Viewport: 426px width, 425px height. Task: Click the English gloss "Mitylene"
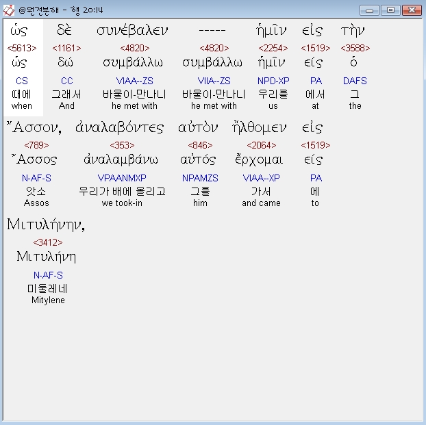[x=48, y=300]
